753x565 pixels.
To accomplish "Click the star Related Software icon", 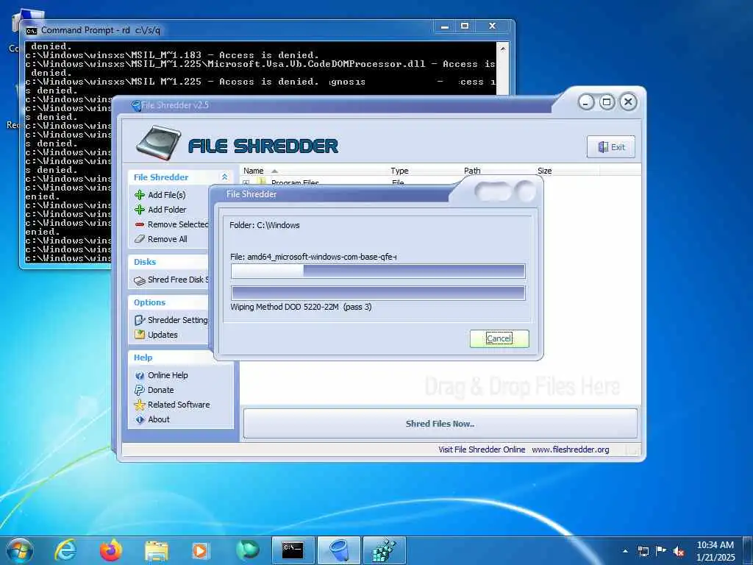I will tap(140, 405).
